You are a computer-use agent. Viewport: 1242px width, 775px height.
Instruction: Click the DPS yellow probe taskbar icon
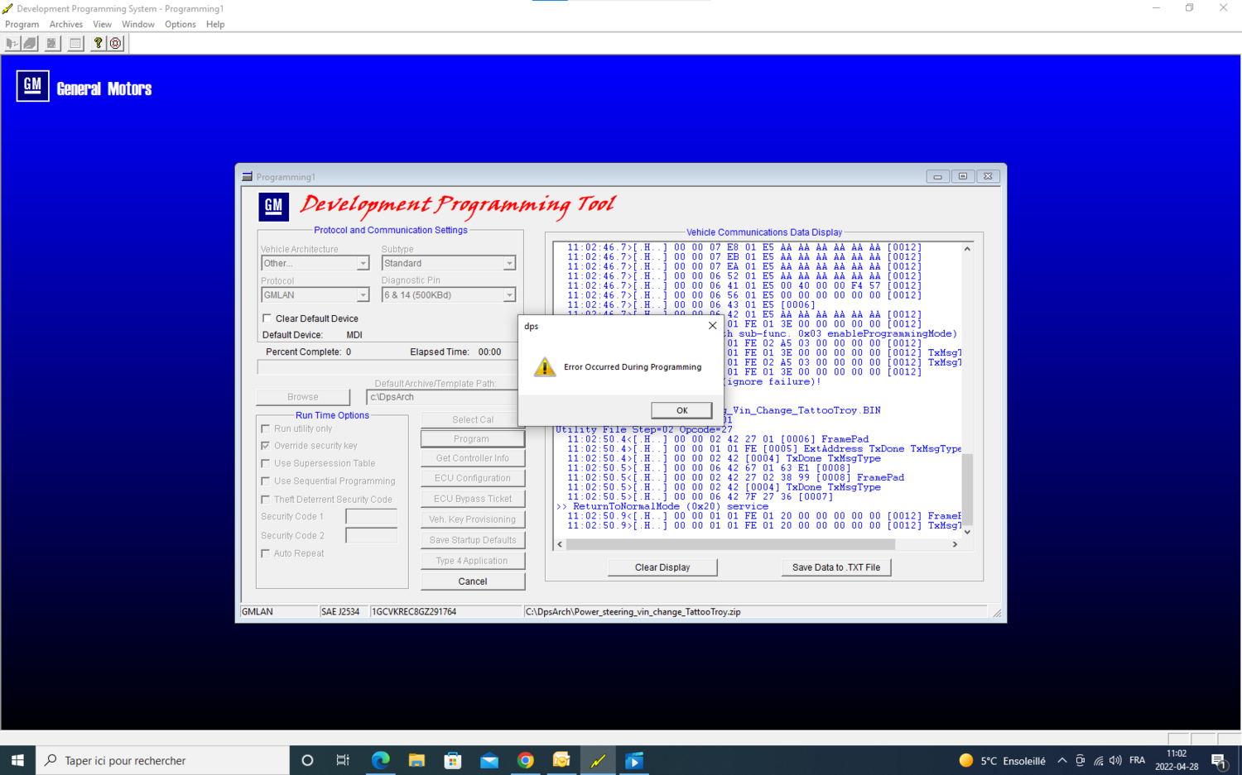[598, 760]
